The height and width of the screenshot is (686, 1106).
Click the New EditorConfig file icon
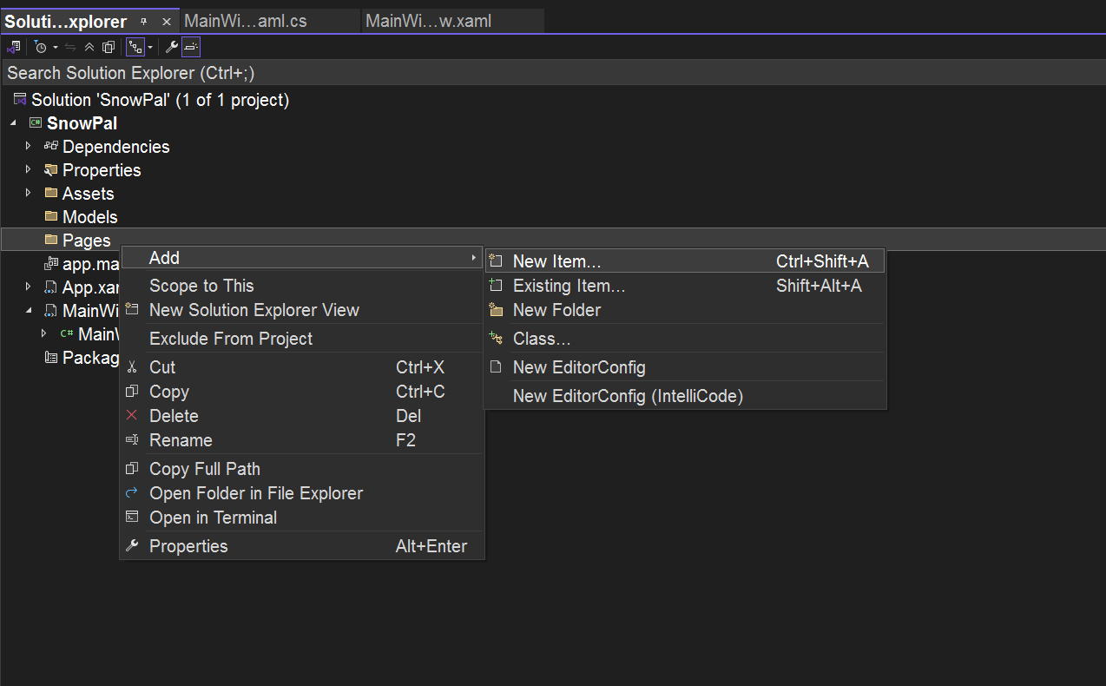pyautogui.click(x=496, y=367)
